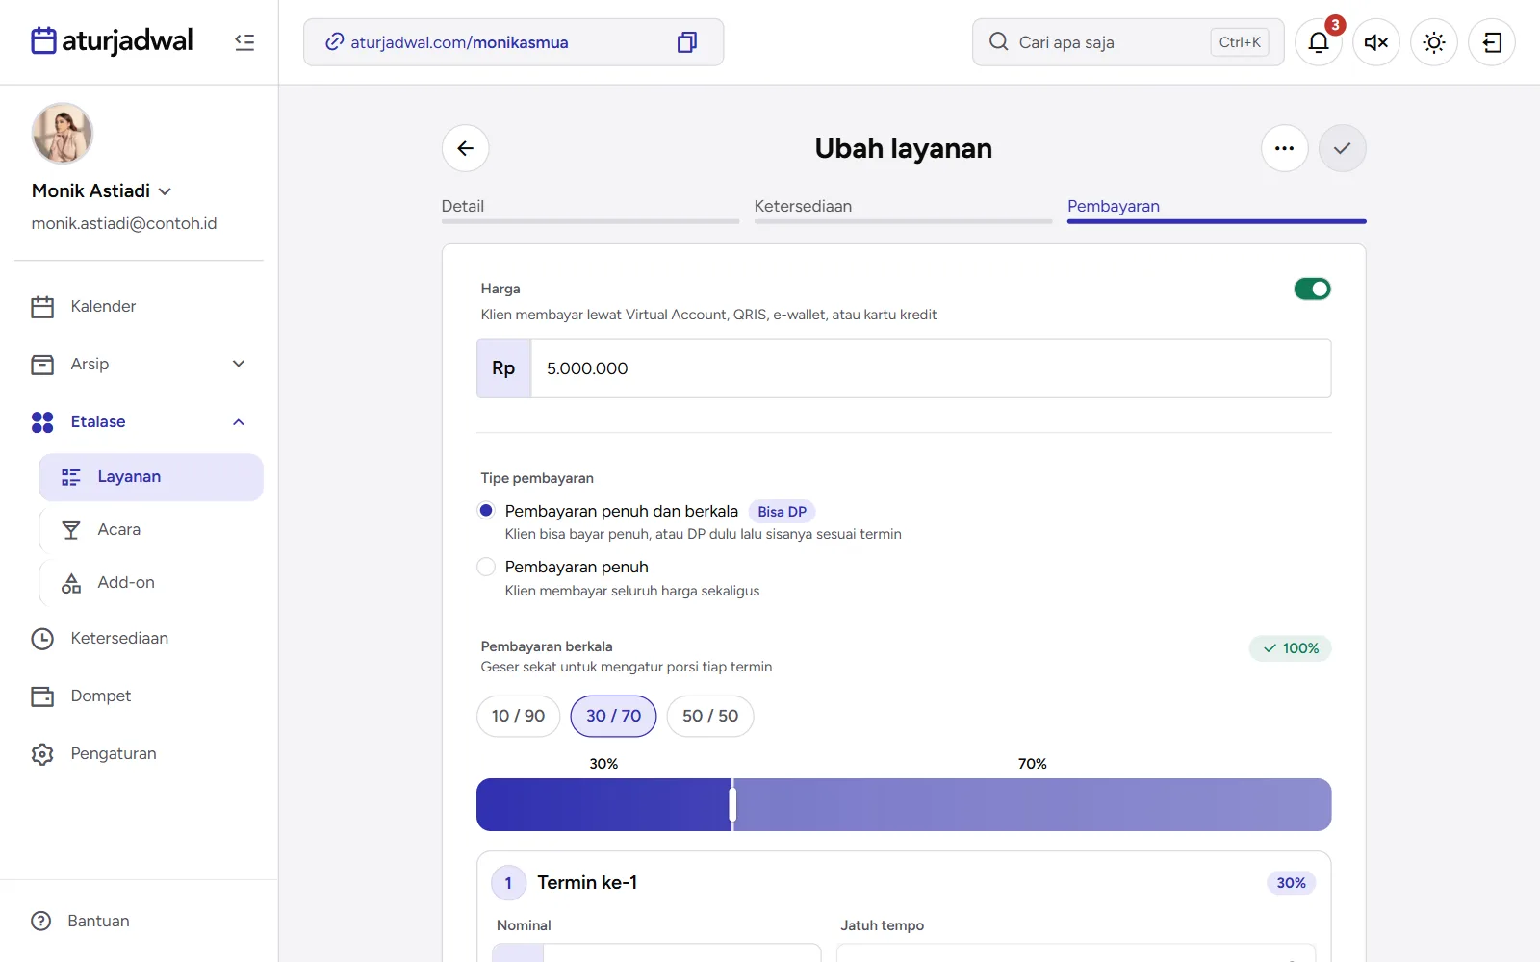The height and width of the screenshot is (962, 1540).
Task: Open Add-on in the Etalase menu
Action: pyautogui.click(x=151, y=583)
